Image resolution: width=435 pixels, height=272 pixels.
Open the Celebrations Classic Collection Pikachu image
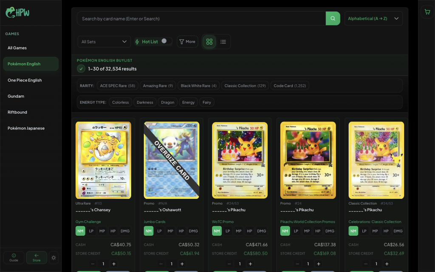[x=376, y=160]
